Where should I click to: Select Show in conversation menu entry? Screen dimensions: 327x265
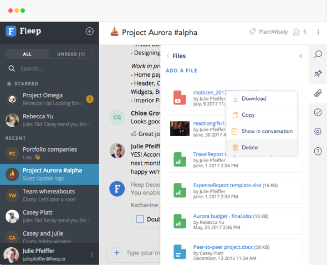point(262,131)
